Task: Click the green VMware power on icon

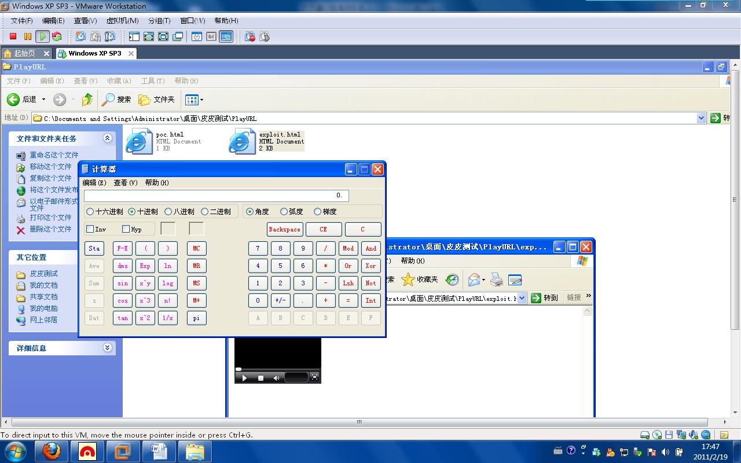Action: tap(42, 36)
